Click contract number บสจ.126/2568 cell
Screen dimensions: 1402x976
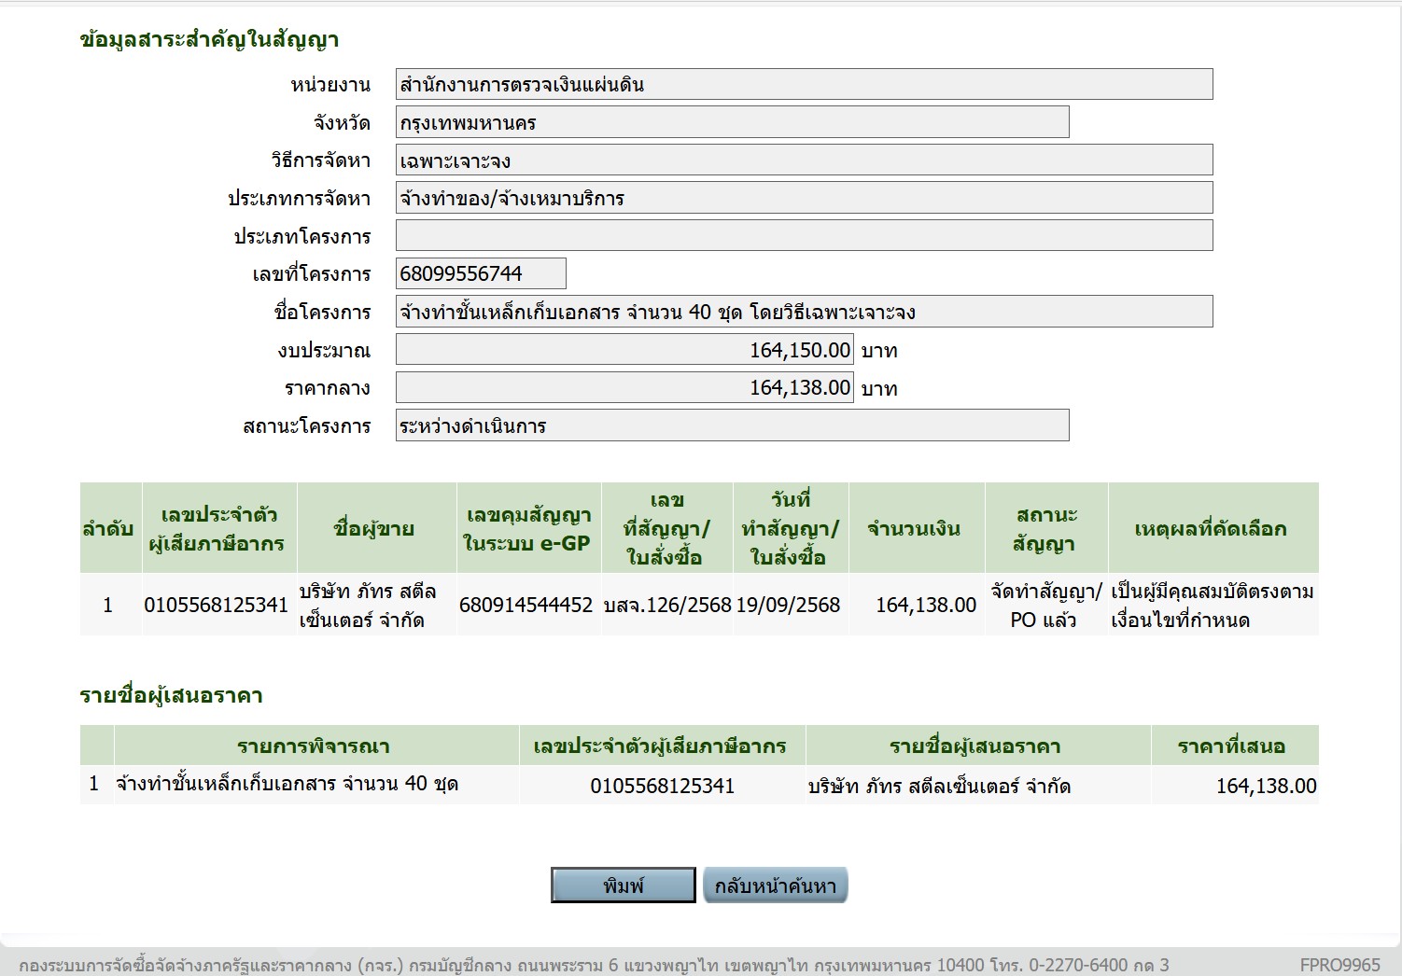pyautogui.click(x=667, y=605)
